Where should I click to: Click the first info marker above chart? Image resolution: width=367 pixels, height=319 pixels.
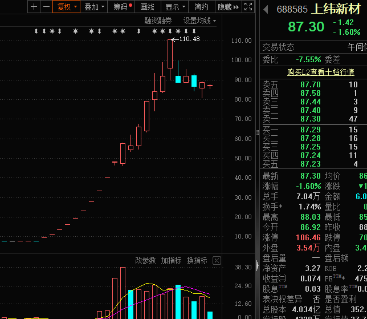click(36, 31)
